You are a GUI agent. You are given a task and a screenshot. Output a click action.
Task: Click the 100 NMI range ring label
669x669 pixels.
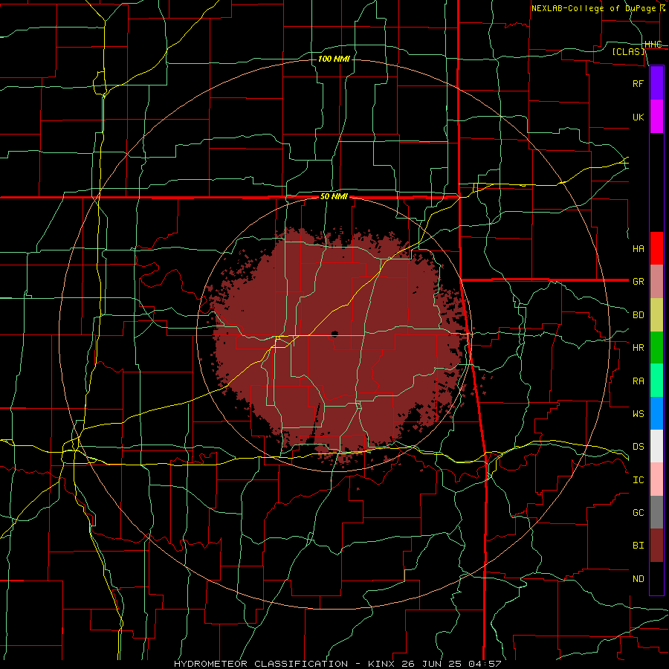point(334,59)
